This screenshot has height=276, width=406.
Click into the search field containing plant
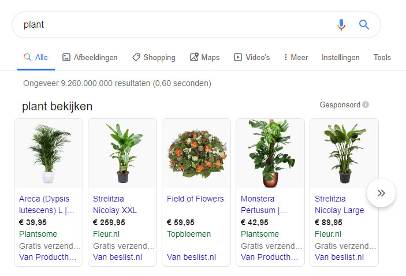coord(176,25)
